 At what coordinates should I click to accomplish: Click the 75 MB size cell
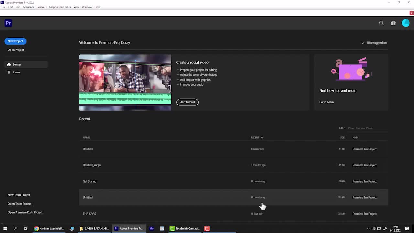341,214
